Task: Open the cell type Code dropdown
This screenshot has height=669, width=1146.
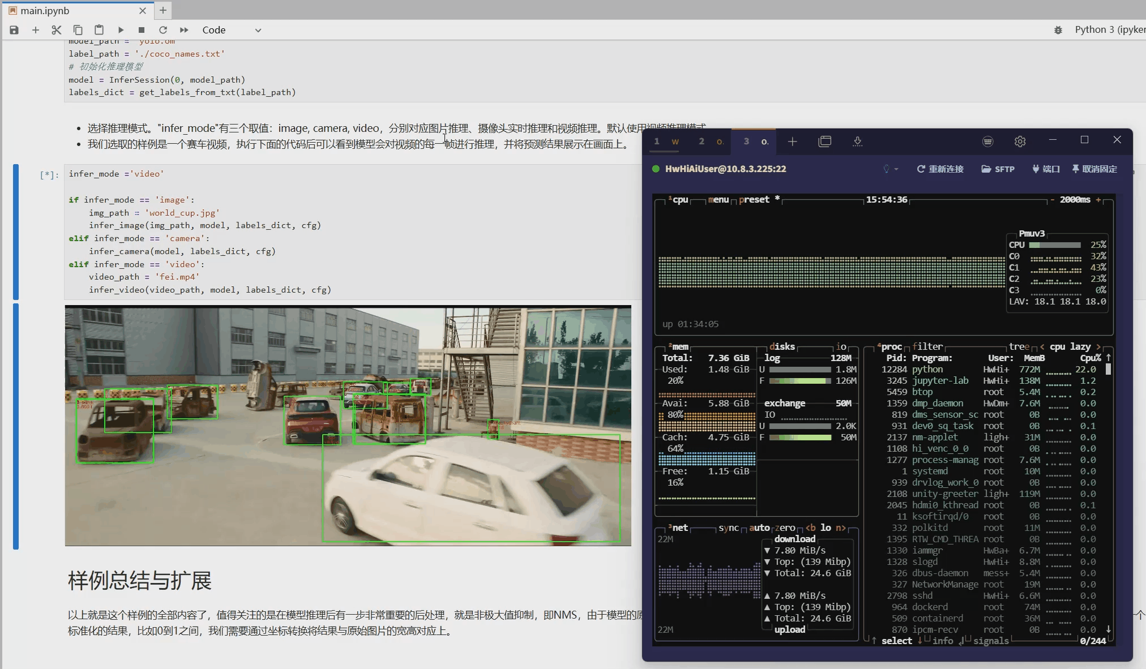Action: [232, 30]
